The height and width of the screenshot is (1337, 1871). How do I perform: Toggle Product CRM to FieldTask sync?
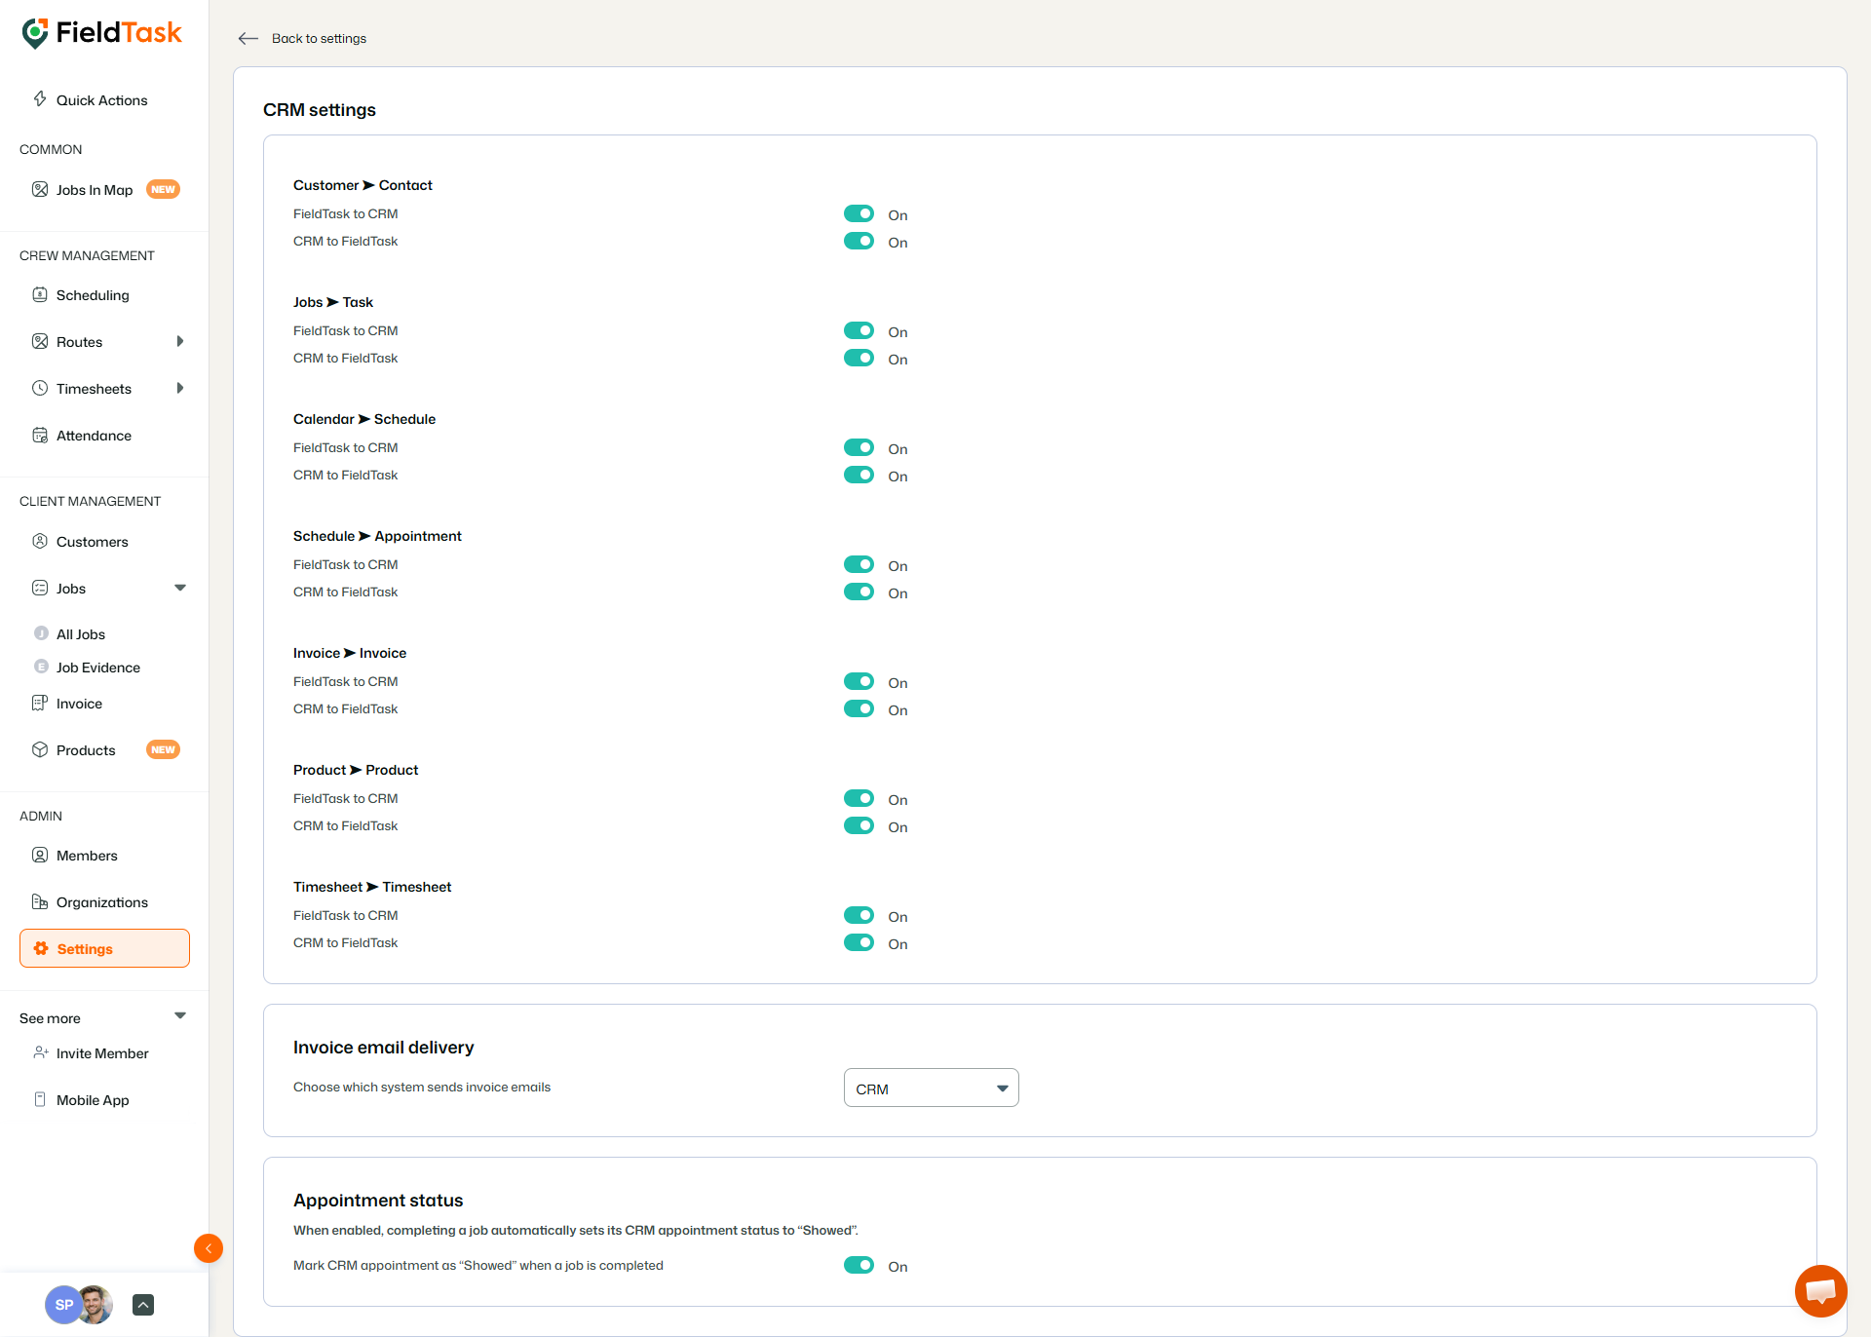pyautogui.click(x=859, y=825)
